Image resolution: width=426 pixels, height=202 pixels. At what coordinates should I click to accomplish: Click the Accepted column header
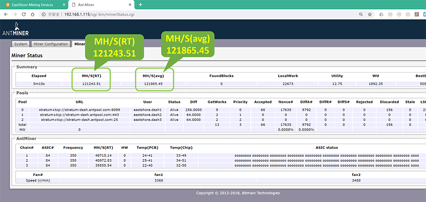[263, 102]
